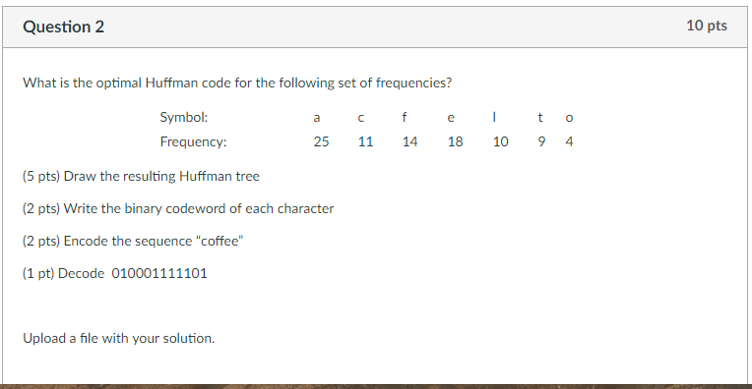Click symbol a in the table
752x389 pixels.
click(x=317, y=118)
